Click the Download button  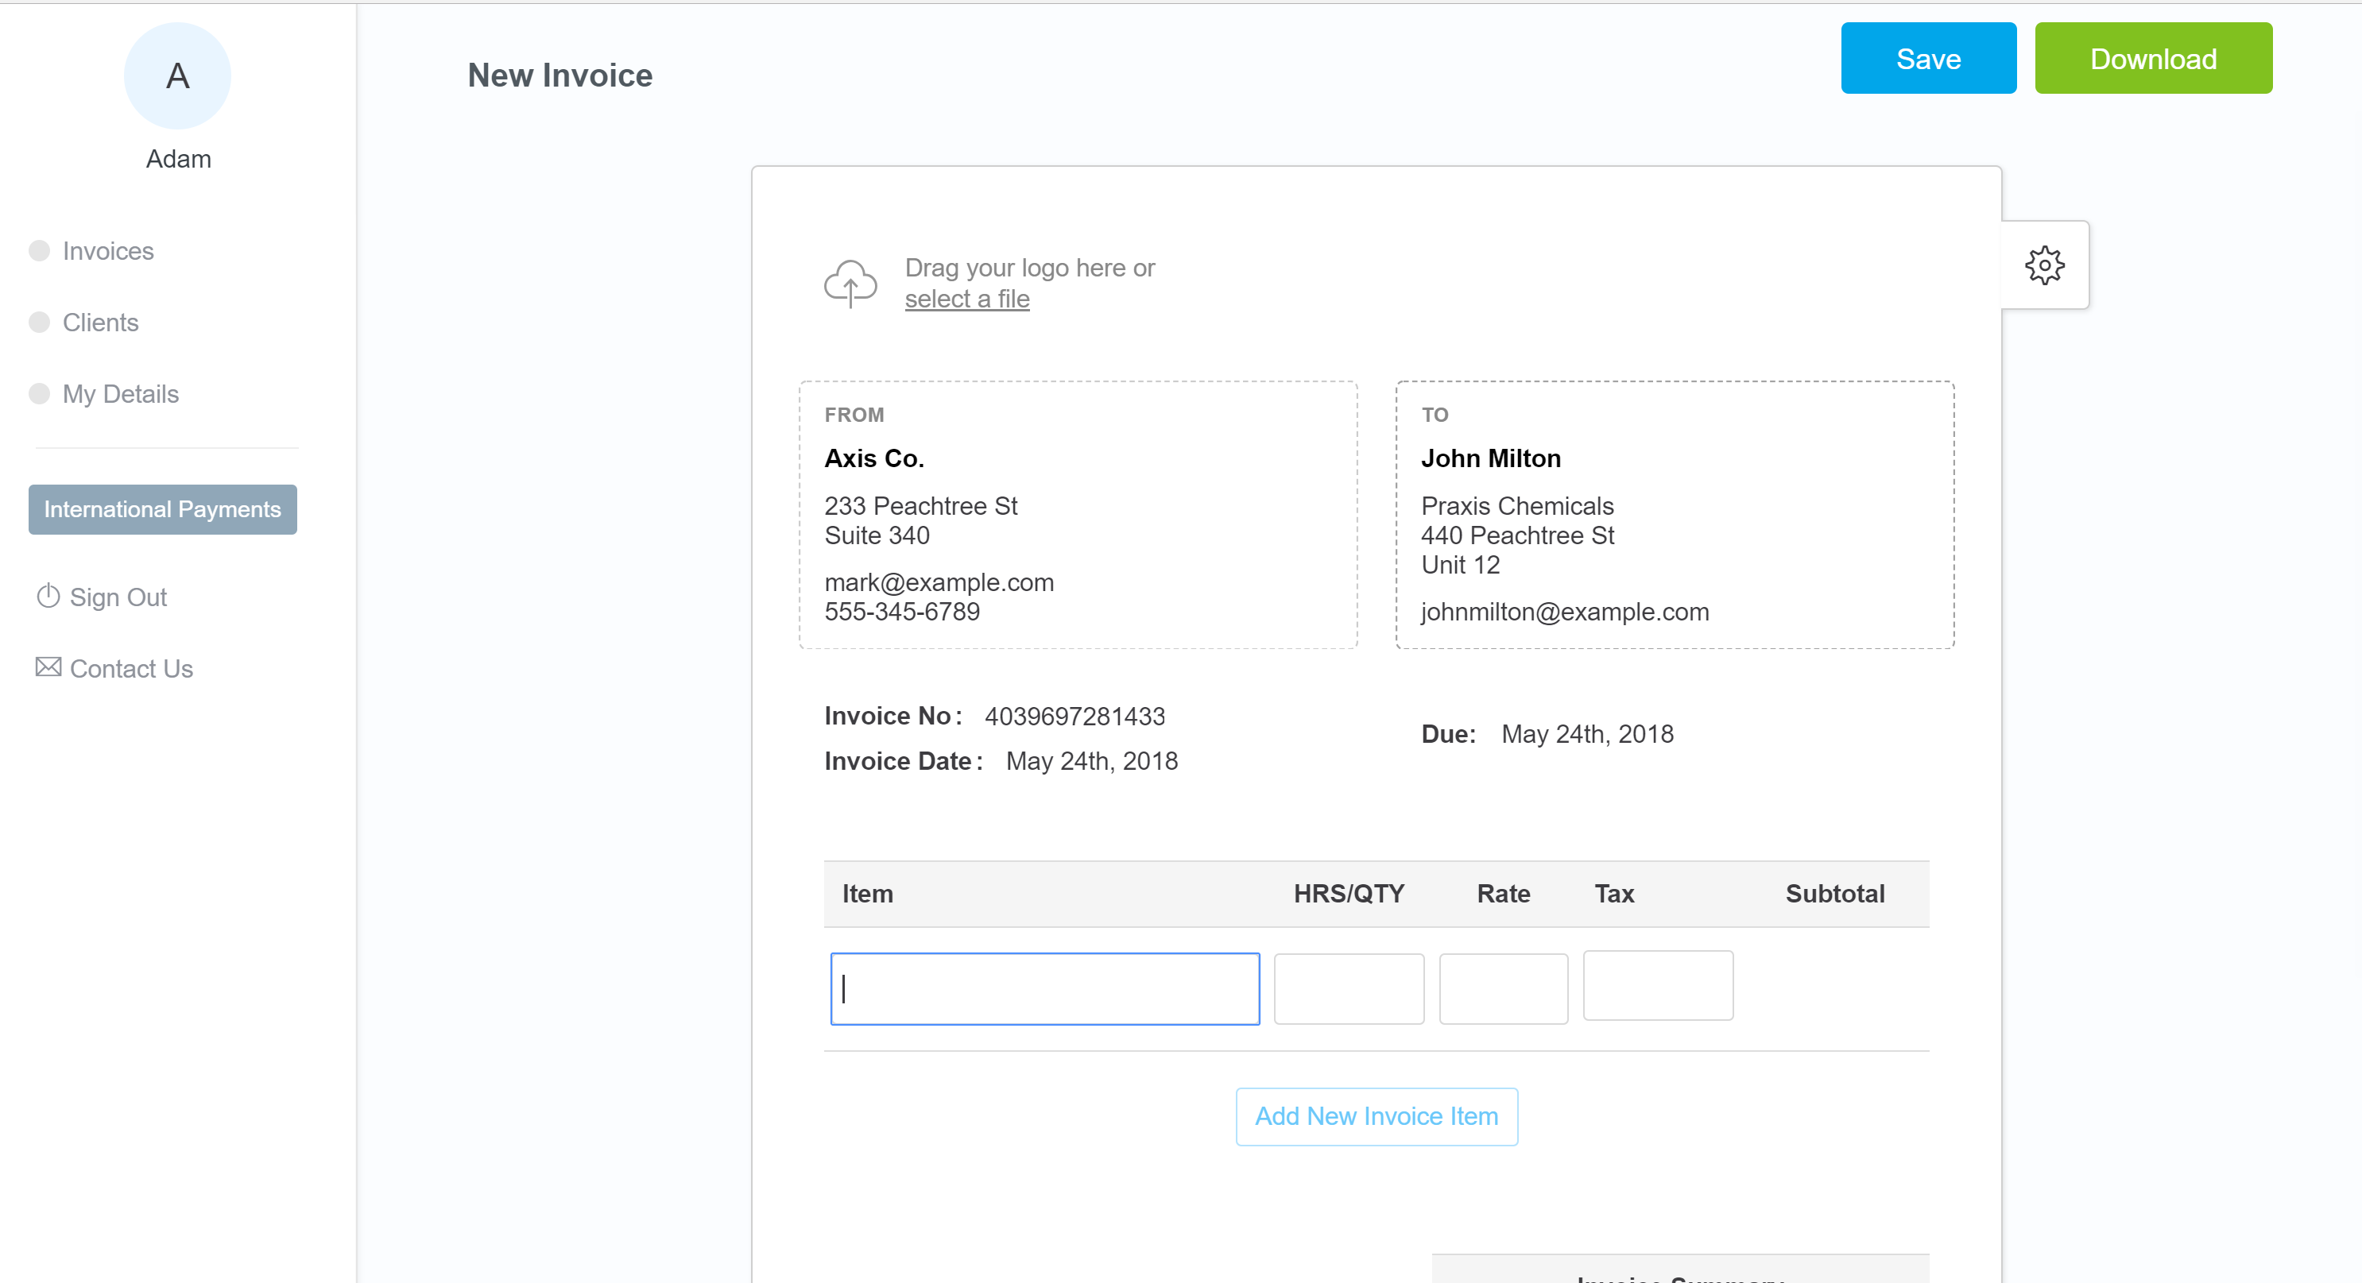click(x=2154, y=57)
